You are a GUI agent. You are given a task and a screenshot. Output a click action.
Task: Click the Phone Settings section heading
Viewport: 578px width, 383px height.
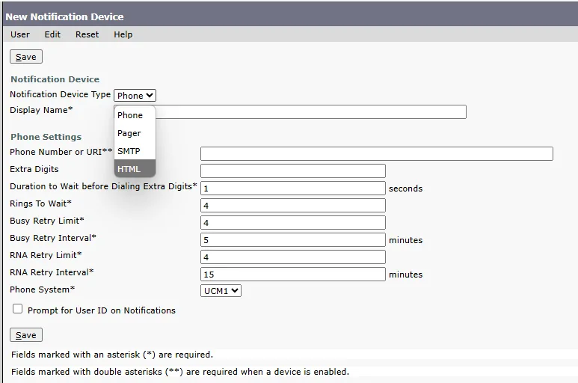coord(46,137)
